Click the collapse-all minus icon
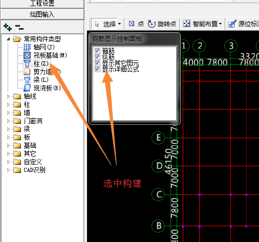Screen dimensions: 259x242 [19, 27]
